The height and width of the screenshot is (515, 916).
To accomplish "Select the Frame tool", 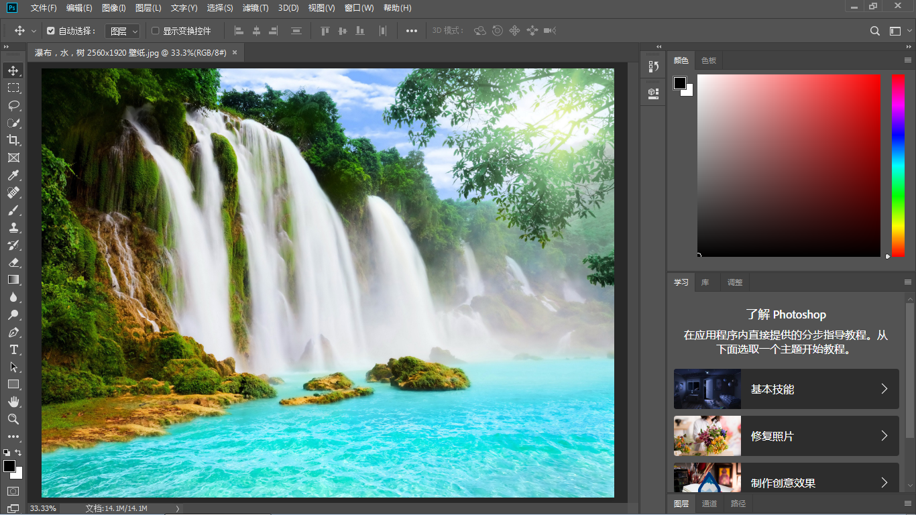I will coord(13,158).
